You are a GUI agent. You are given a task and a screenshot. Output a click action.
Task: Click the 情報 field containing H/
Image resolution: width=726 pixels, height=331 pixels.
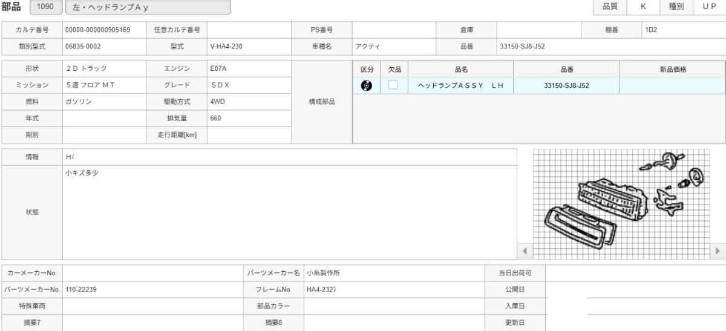[290, 157]
